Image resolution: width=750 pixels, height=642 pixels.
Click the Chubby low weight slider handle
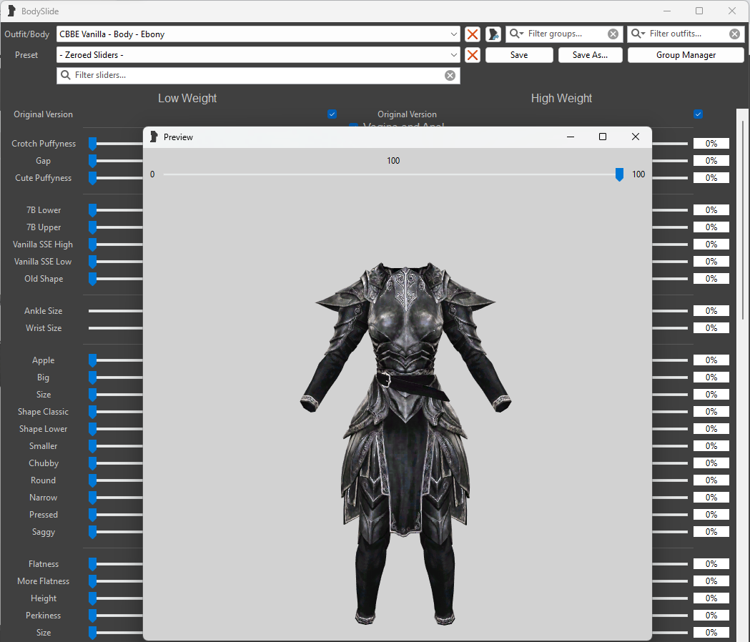click(x=93, y=463)
